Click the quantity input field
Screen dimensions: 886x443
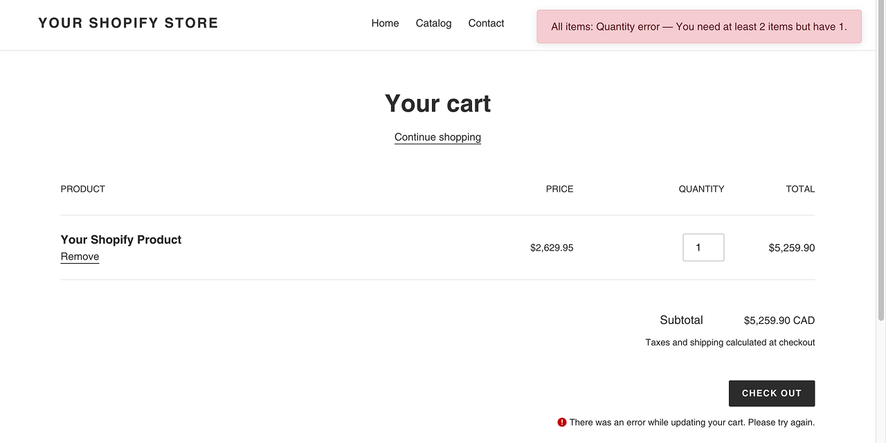pyautogui.click(x=703, y=248)
